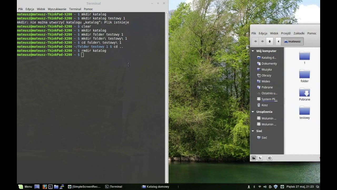Open Edycja menu in Terminal

tap(30, 9)
